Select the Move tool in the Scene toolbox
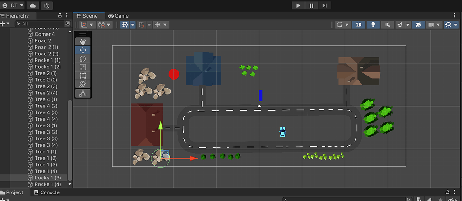This screenshot has height=201, width=462. coord(83,50)
